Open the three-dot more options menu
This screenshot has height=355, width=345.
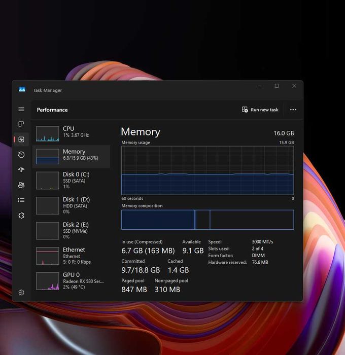(293, 110)
